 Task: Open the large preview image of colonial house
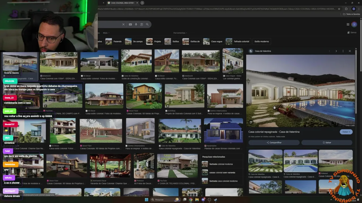click(x=300, y=91)
